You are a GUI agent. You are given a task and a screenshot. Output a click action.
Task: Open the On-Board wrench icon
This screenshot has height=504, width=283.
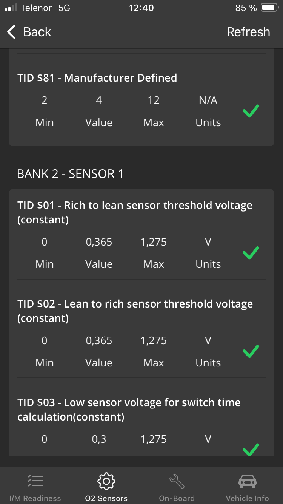coord(177,481)
